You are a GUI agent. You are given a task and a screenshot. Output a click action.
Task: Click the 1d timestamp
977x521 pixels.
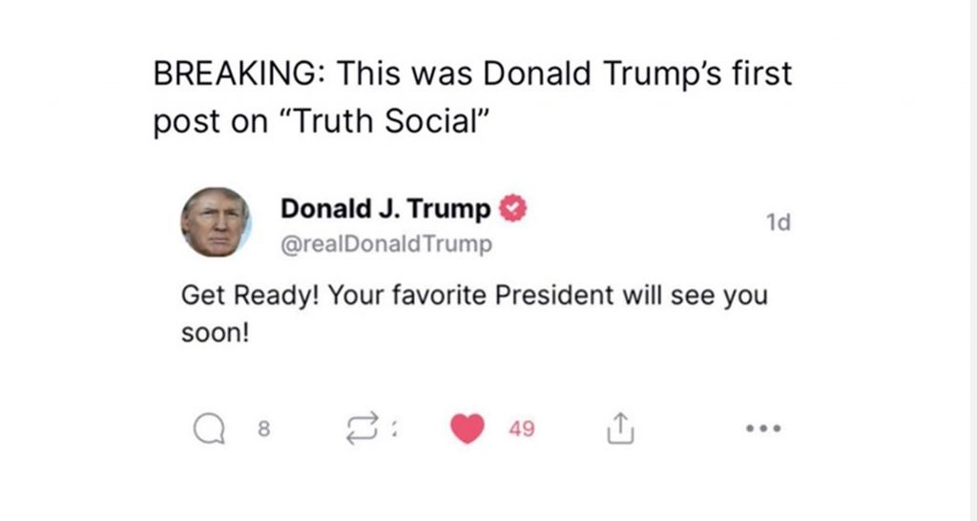tap(779, 223)
